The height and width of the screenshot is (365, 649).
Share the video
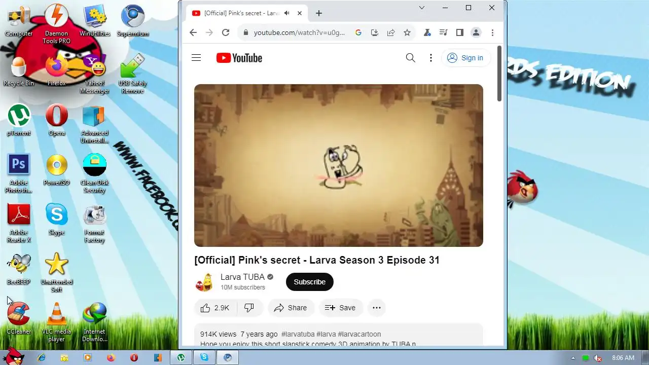coord(291,308)
